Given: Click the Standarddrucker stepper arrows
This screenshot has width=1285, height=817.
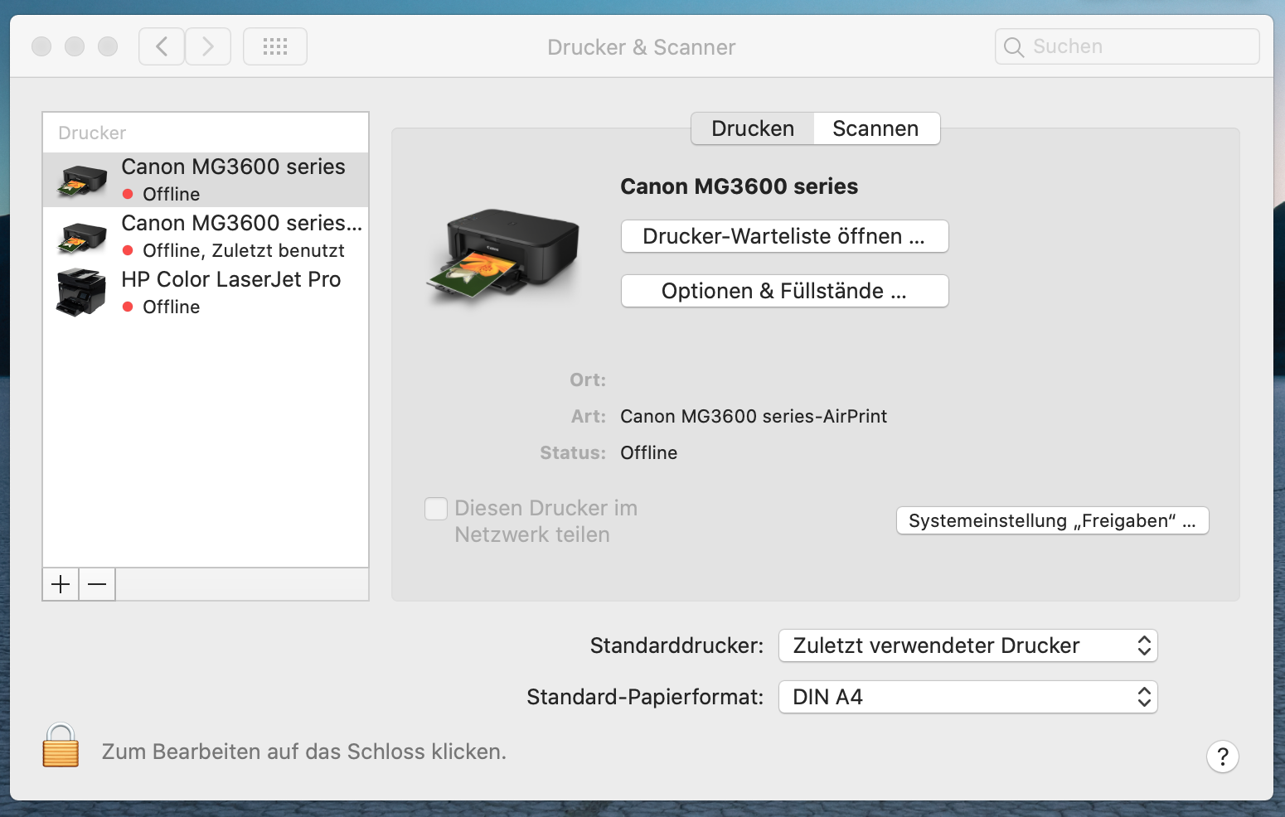Looking at the screenshot, I should [x=1143, y=645].
